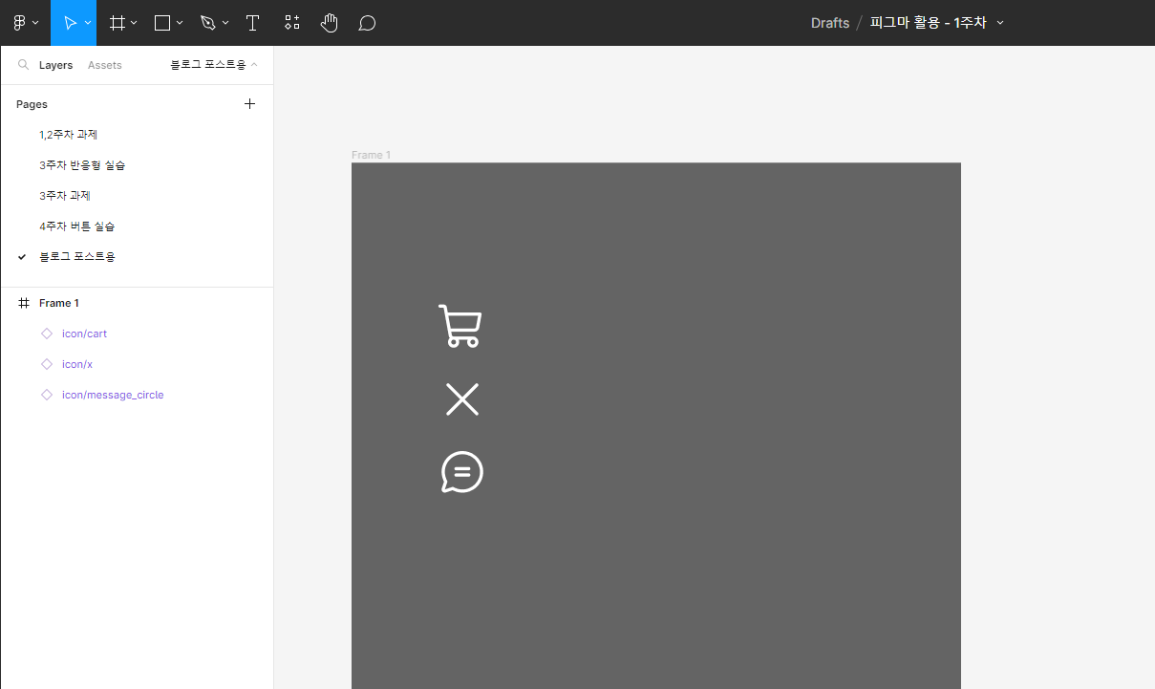Open shape tools dropdown arrow
Screen dimensions: 1155x689
pyautogui.click(x=181, y=23)
